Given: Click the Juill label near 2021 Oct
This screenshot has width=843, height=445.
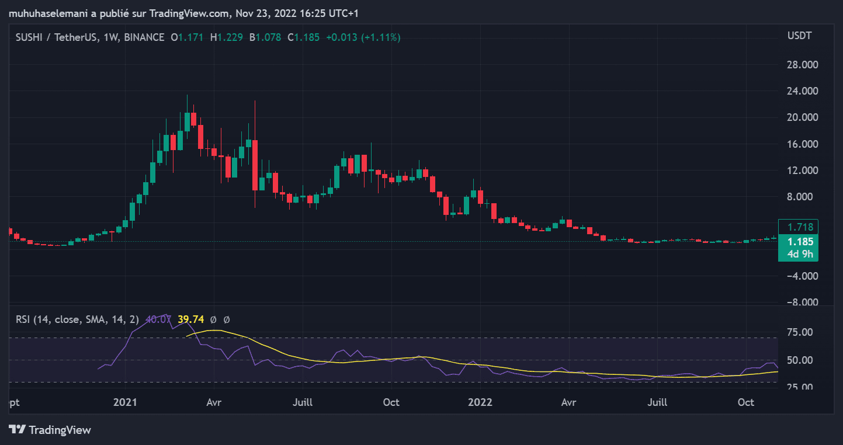Looking at the screenshot, I should (303, 402).
